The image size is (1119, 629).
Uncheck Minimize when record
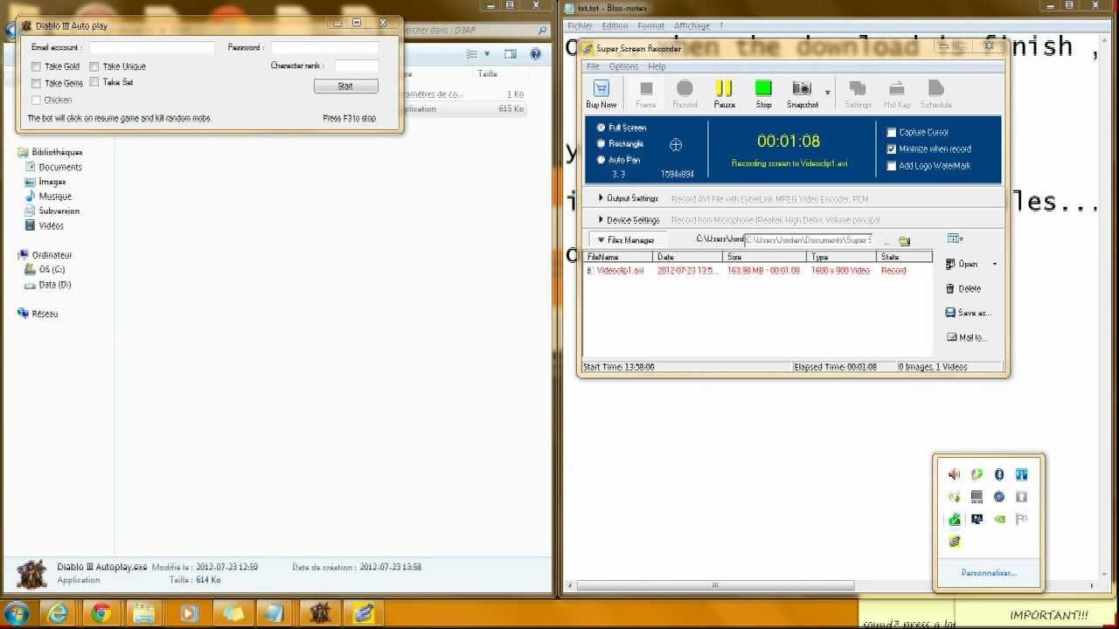(892, 149)
